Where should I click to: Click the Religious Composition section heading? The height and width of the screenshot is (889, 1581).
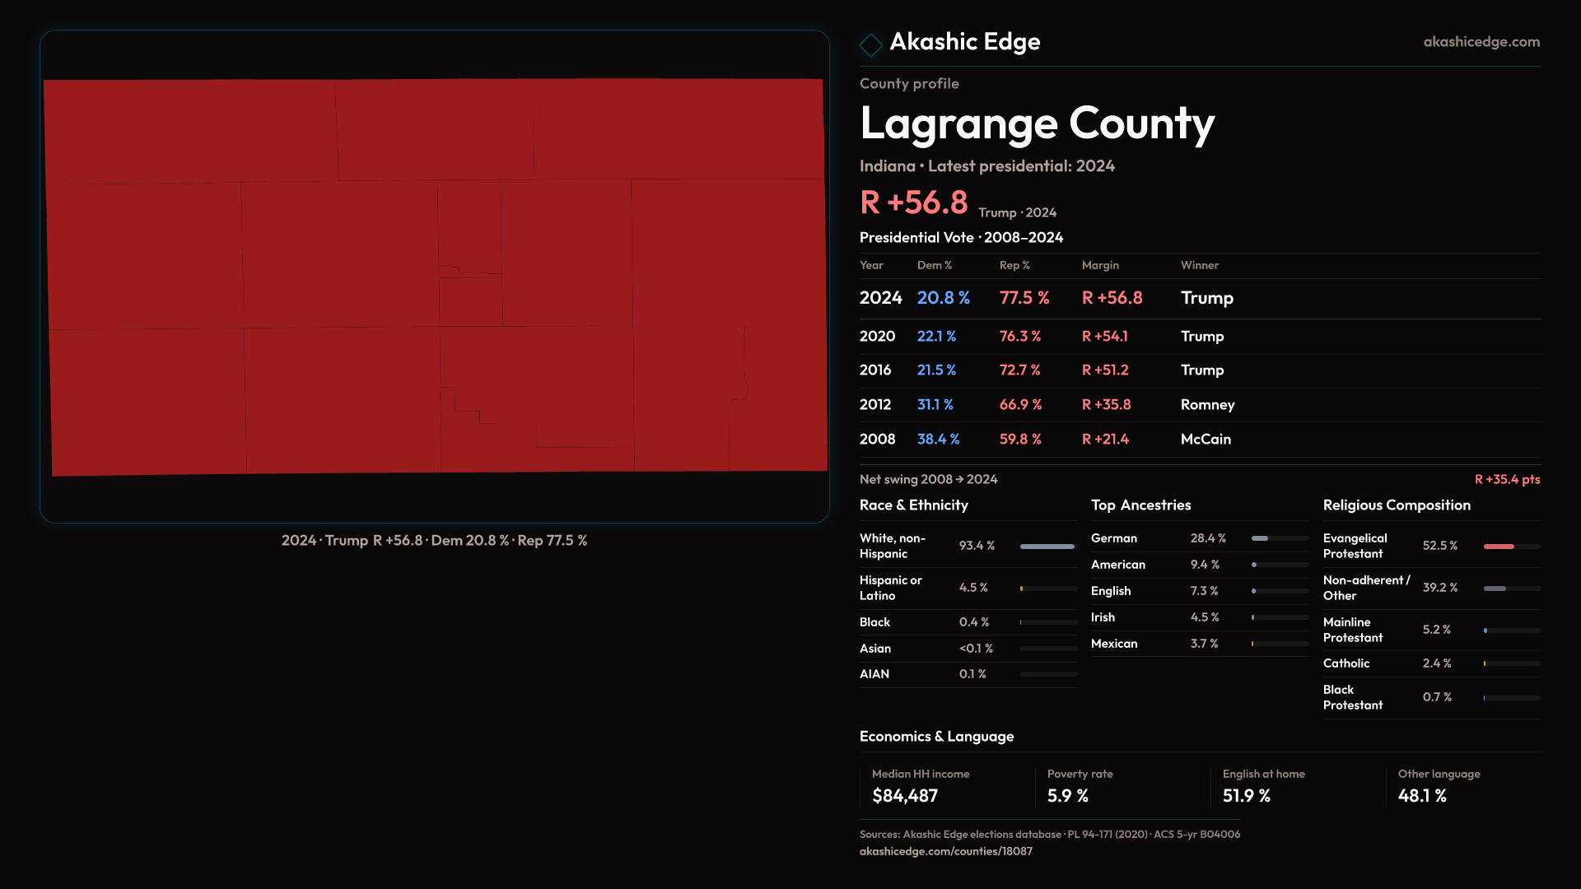click(x=1396, y=505)
